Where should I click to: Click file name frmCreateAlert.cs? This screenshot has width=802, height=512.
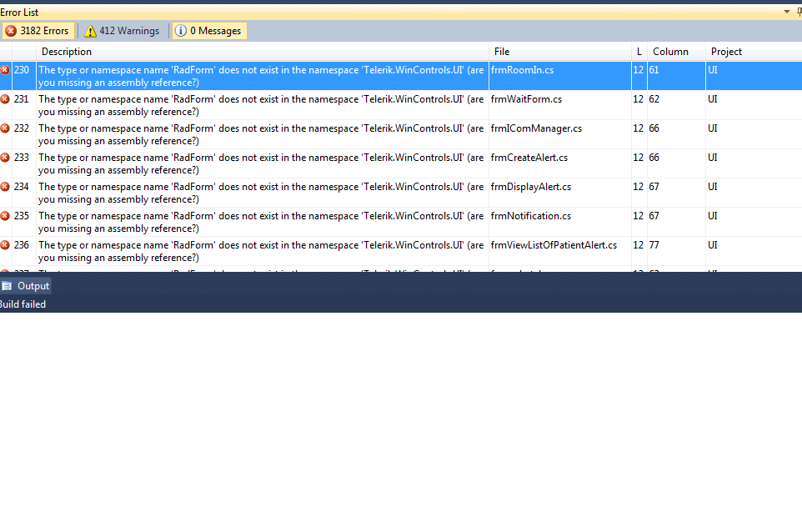pos(529,158)
